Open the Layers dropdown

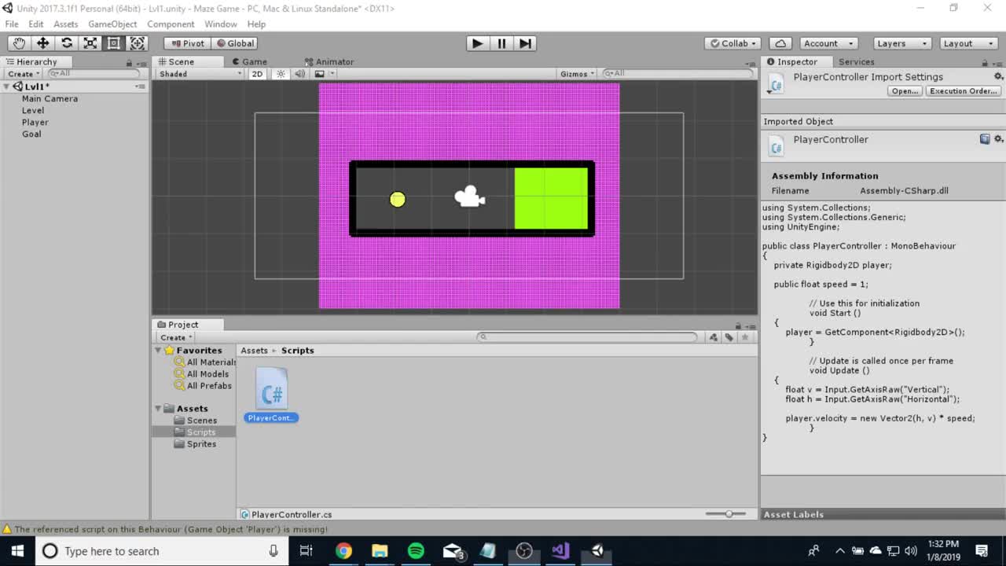pyautogui.click(x=901, y=43)
